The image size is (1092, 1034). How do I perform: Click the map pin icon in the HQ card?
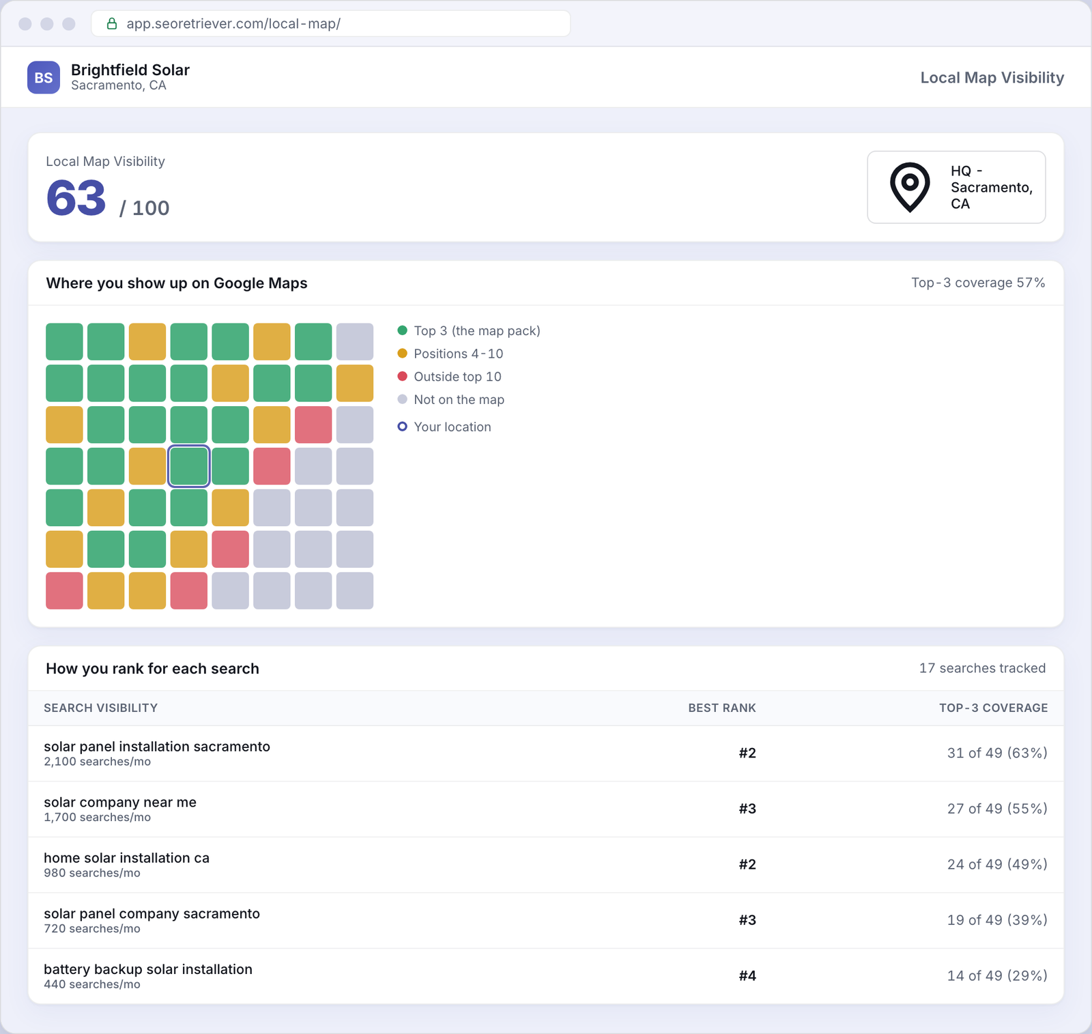click(x=910, y=187)
